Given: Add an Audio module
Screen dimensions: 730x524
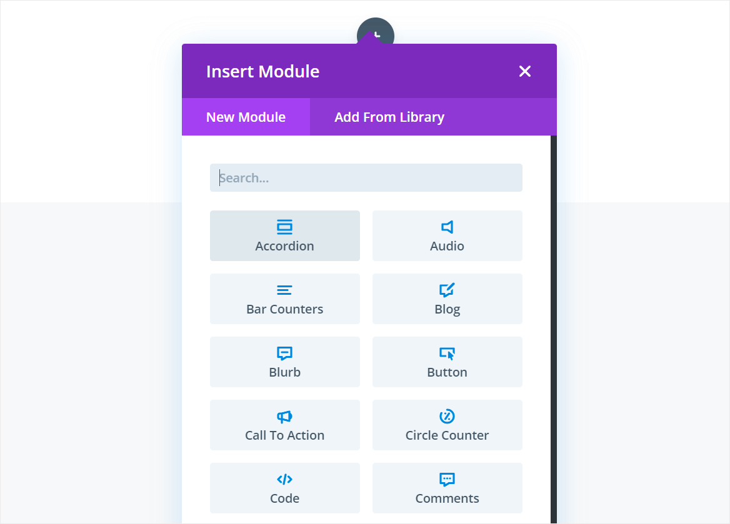Looking at the screenshot, I should pyautogui.click(x=447, y=235).
